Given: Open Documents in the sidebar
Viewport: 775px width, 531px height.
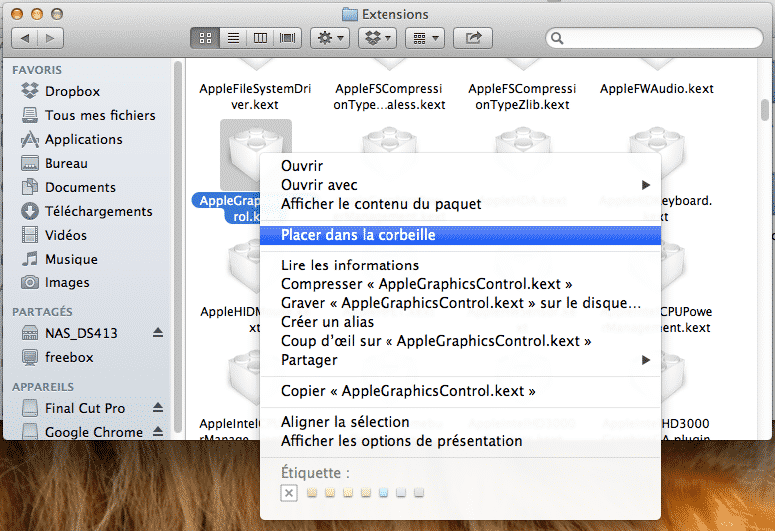Looking at the screenshot, I should 68,187.
